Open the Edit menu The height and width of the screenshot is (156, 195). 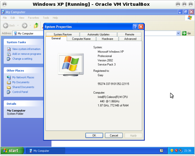[x=13, y=18]
